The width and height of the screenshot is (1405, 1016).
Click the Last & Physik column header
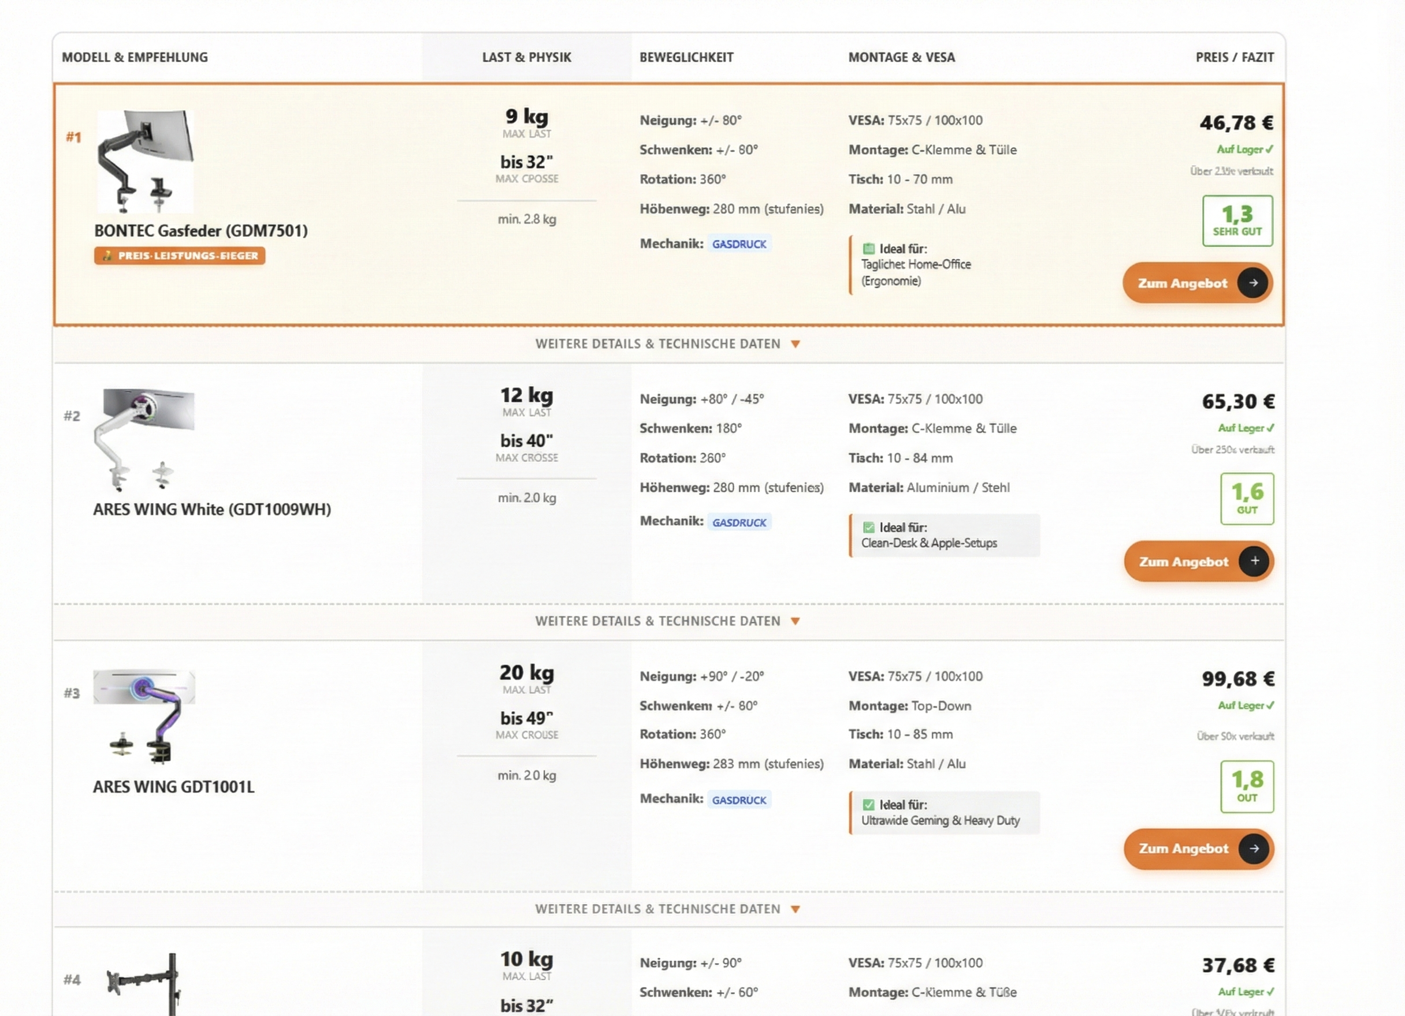tap(526, 58)
